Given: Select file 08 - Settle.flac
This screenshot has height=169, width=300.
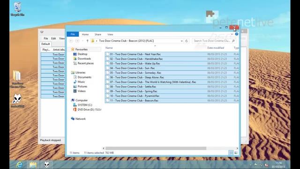Looking at the screenshot, I should point(172,86).
